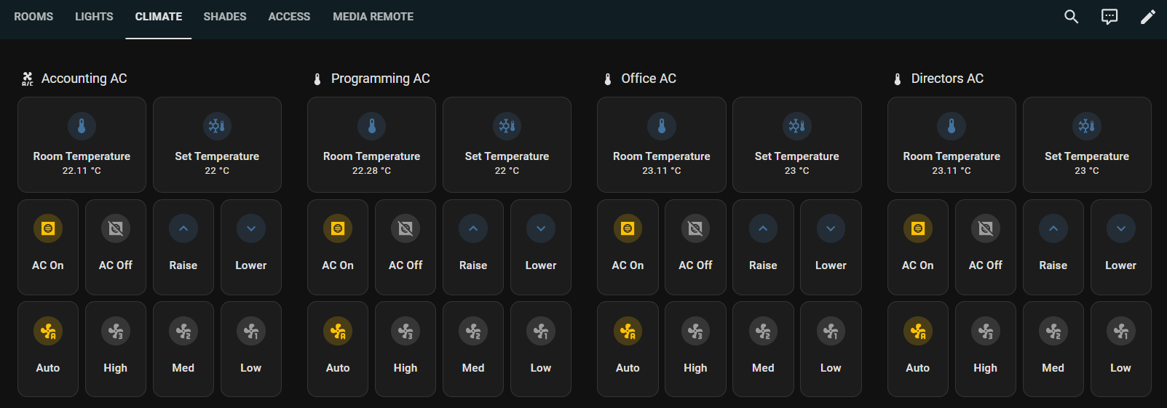Open the assist chat icon
Screen dimensions: 1167x408
pyautogui.click(x=1109, y=17)
